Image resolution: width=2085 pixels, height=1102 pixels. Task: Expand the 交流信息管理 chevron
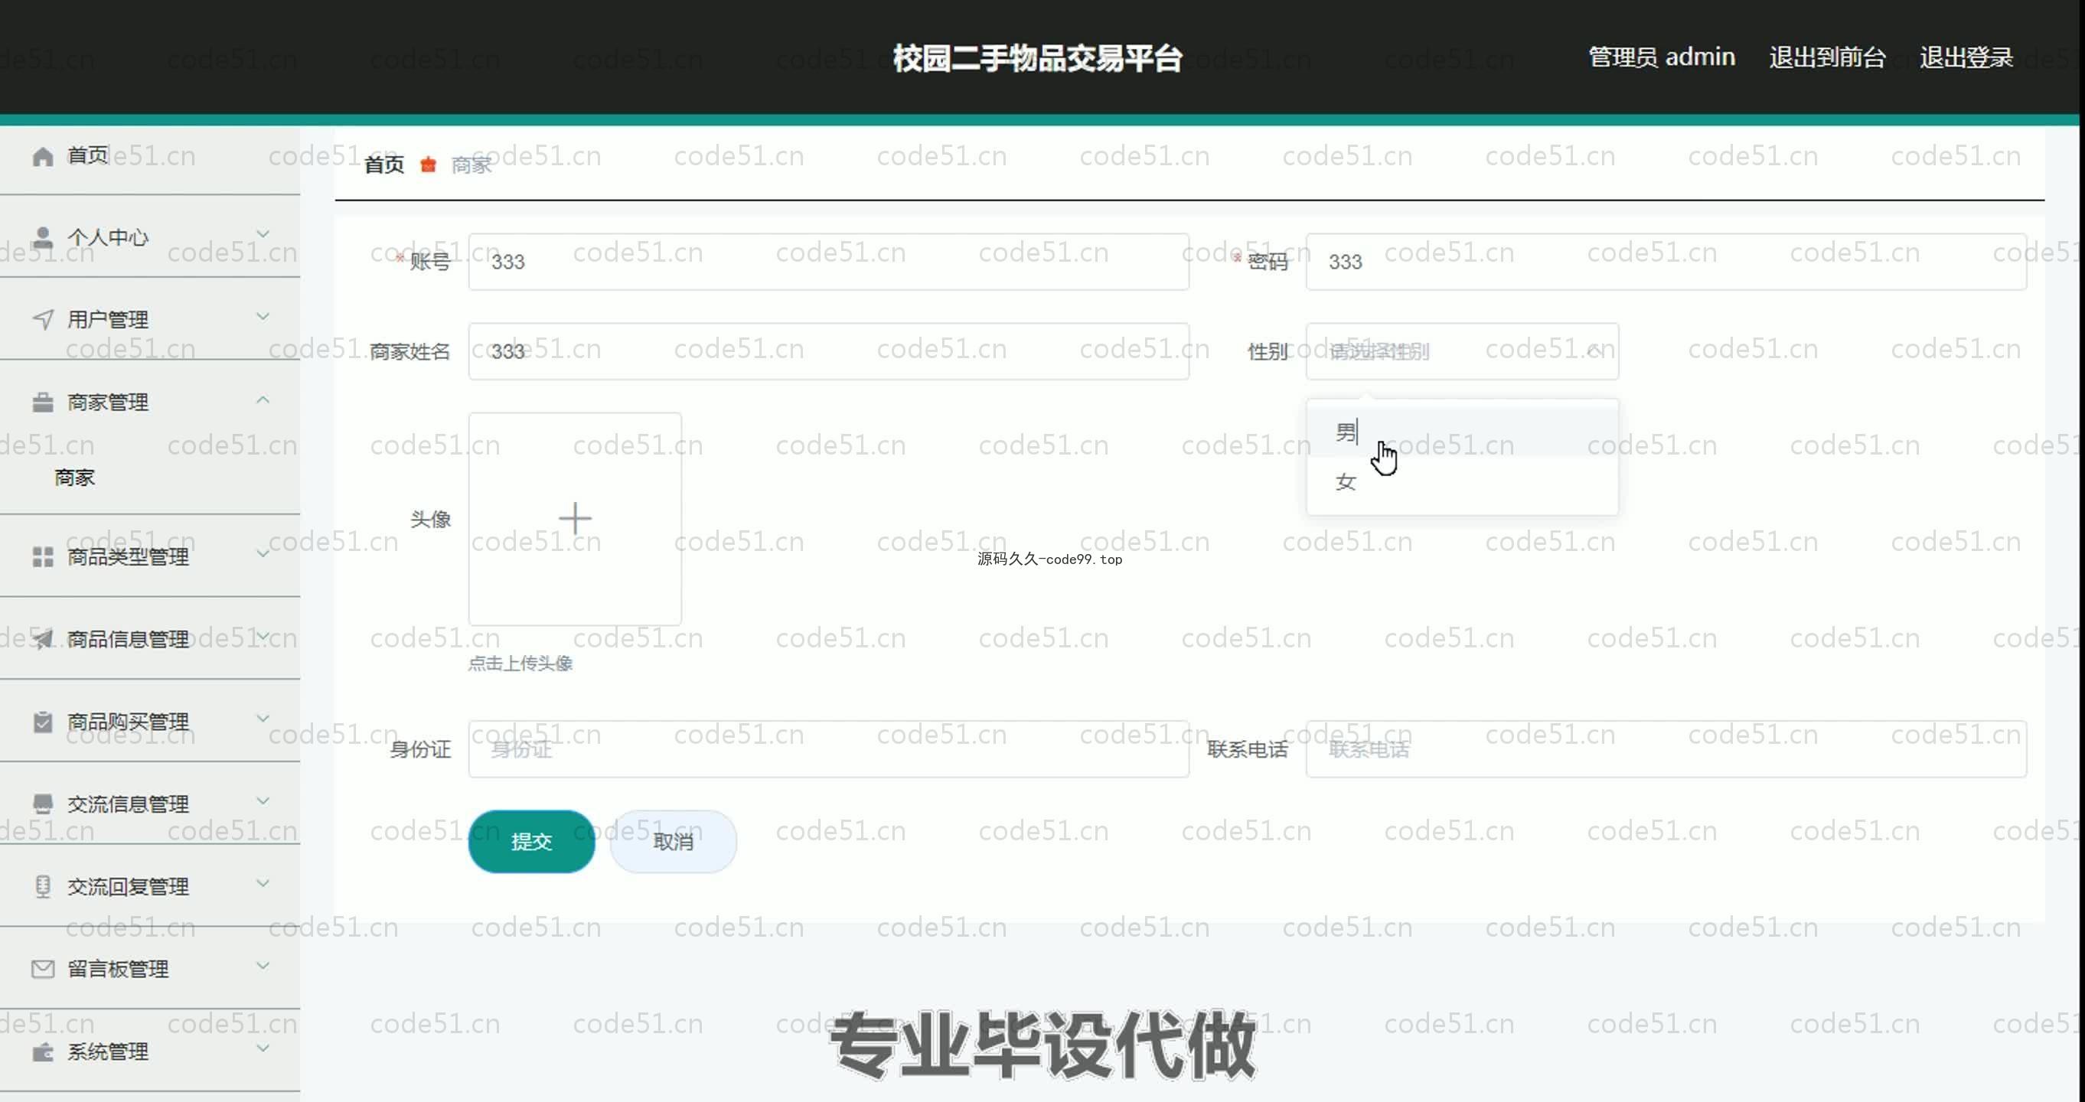click(x=263, y=801)
